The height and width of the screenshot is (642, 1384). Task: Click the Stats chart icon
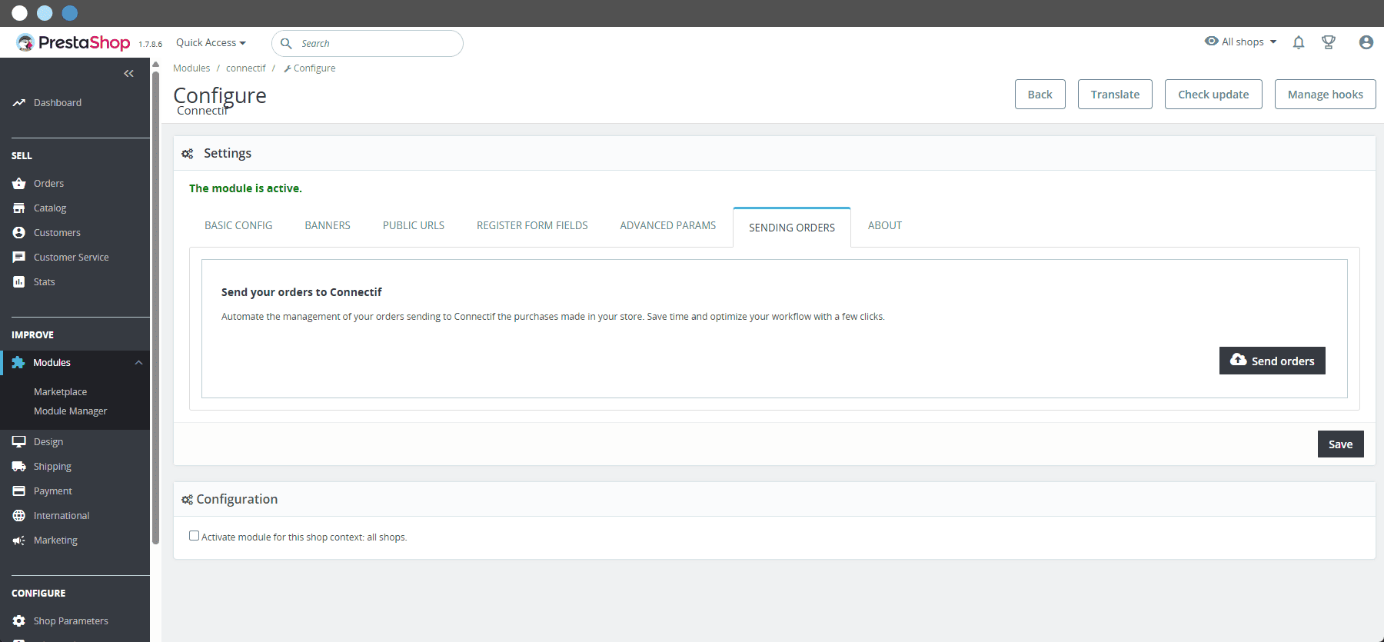point(19,282)
